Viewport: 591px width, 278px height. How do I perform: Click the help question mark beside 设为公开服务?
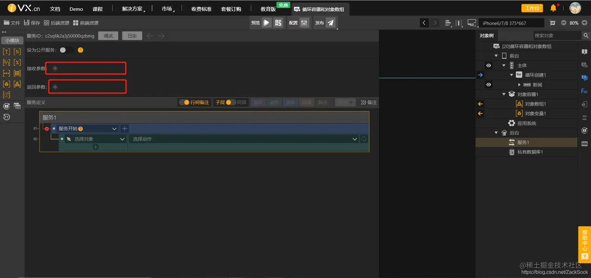(81, 50)
